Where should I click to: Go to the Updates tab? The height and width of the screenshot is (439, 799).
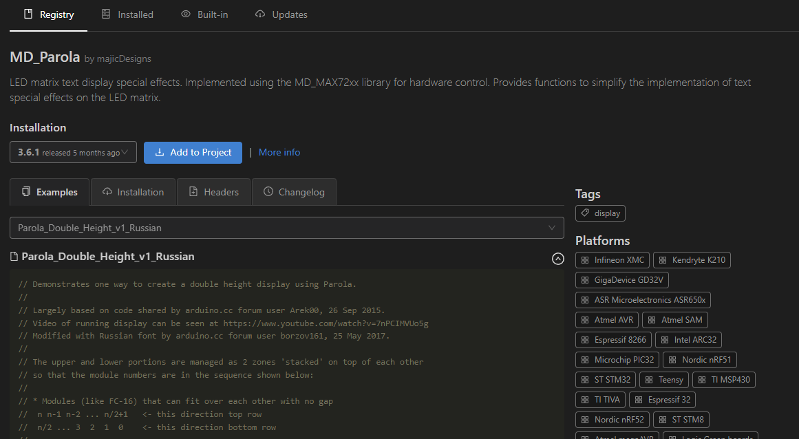coord(281,14)
